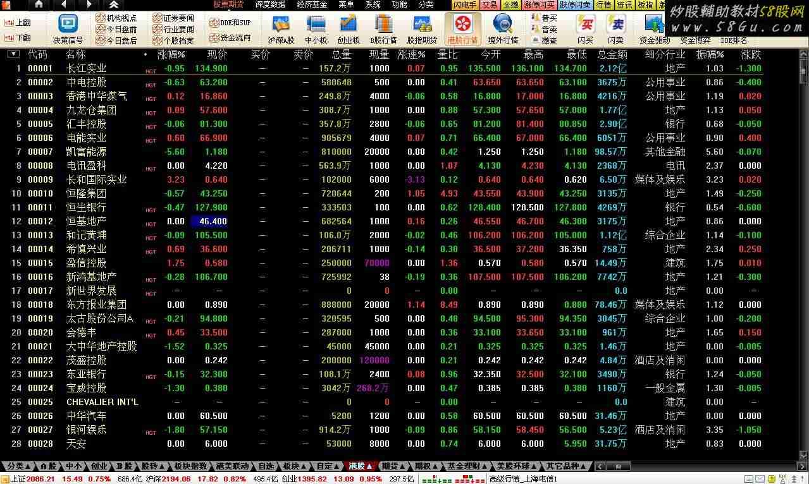Sort by 总金额 column header
The image size is (809, 484).
coord(612,55)
